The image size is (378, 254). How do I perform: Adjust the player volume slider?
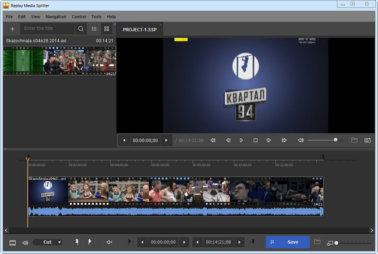[325, 140]
